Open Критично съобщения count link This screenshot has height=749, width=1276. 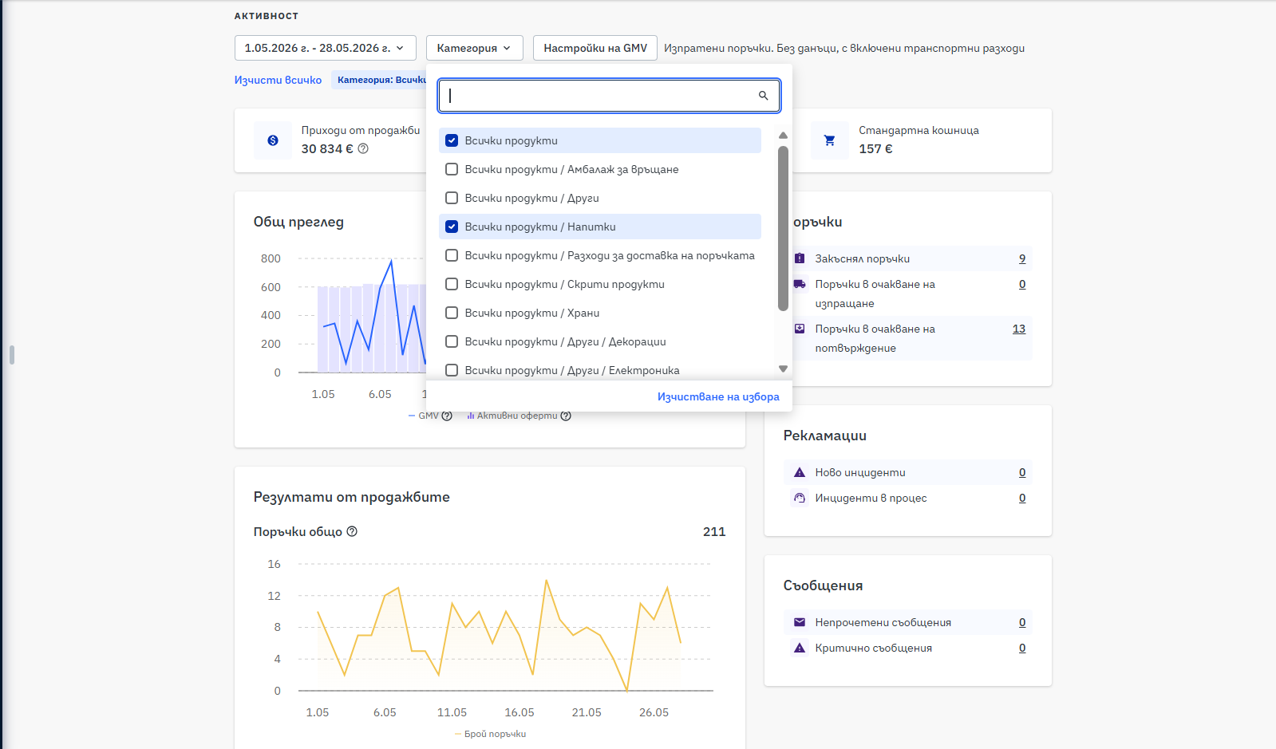point(1022,648)
